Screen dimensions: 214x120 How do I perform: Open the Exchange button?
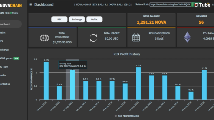77,19
